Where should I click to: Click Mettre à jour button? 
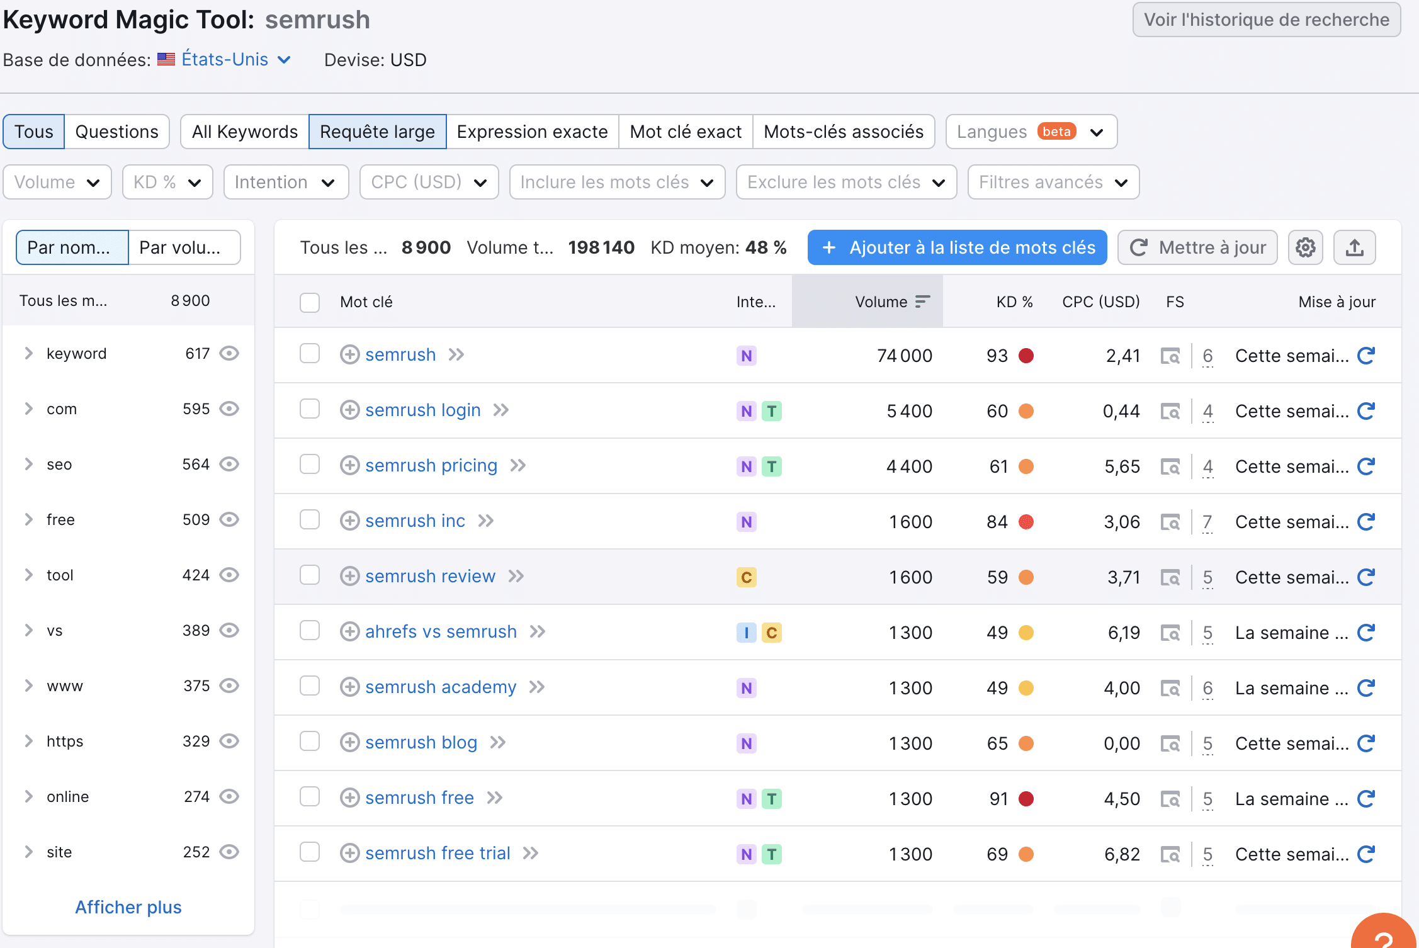tap(1197, 247)
